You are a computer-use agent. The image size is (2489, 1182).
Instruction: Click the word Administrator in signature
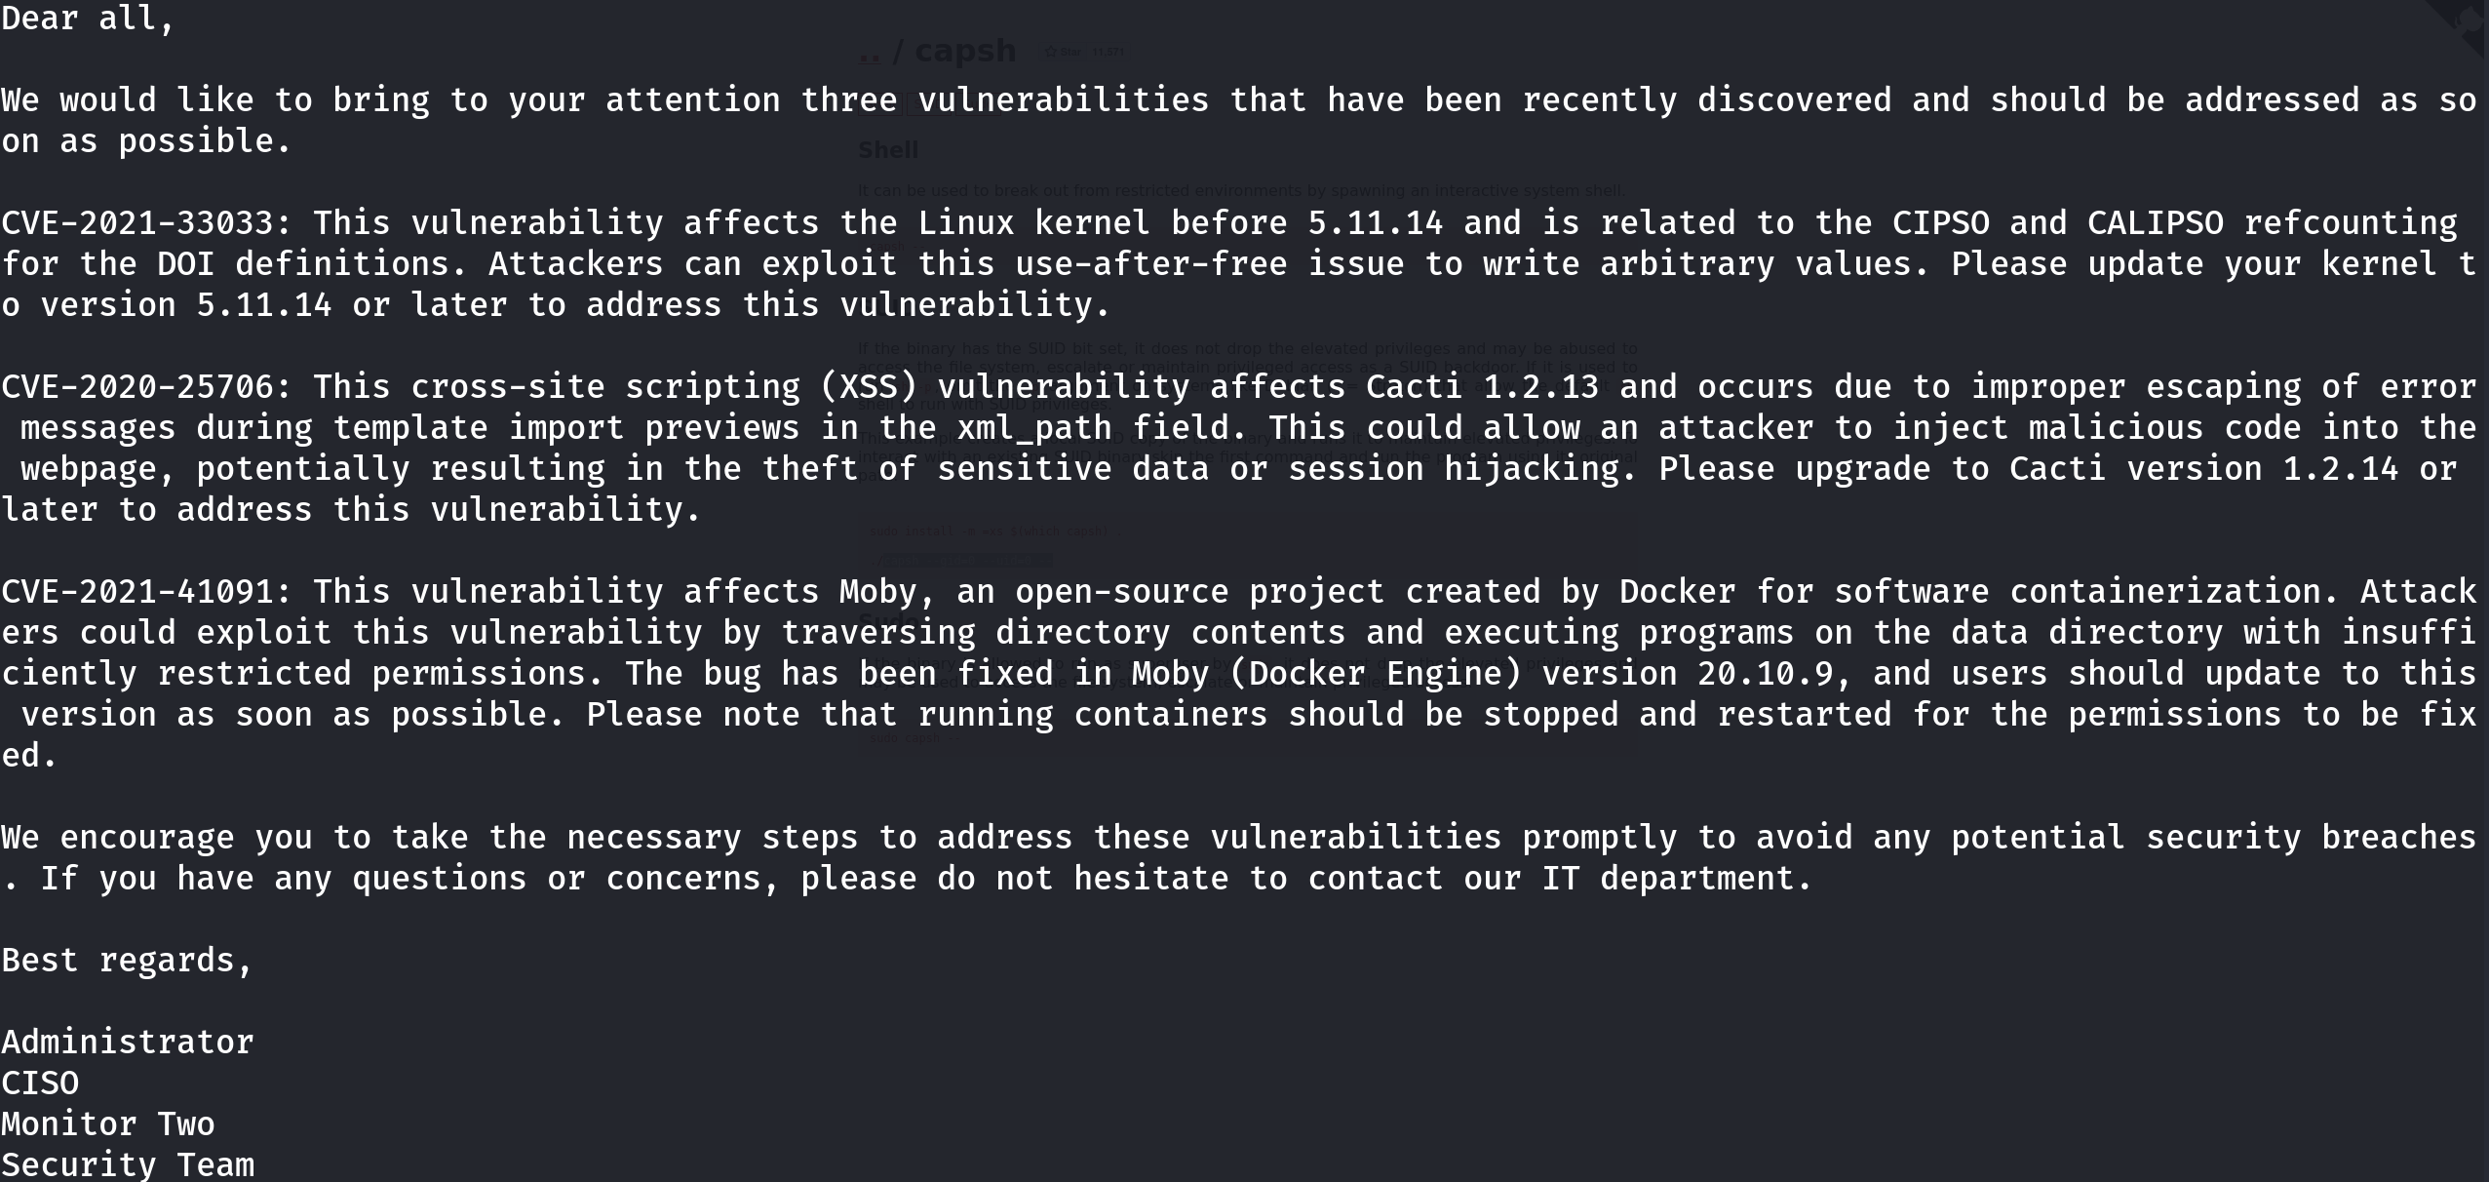128,1043
